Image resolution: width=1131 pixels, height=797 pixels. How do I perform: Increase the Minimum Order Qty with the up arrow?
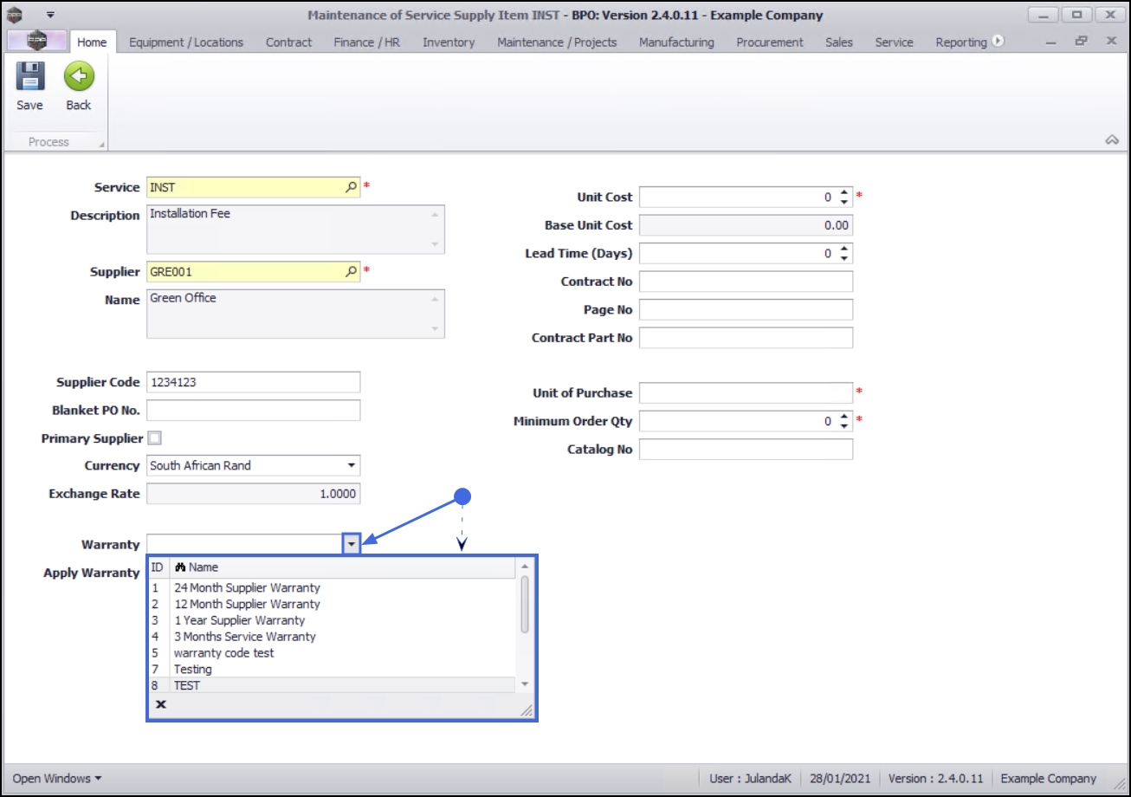pos(845,418)
